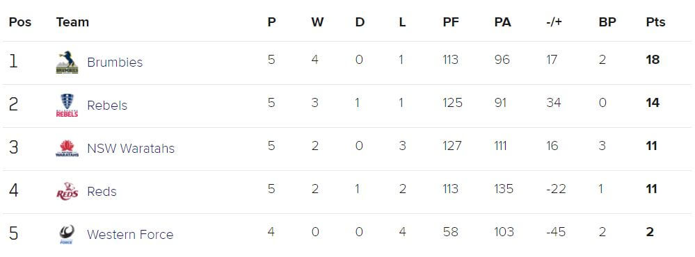Viewport: 695px width, 257px height.
Task: Select the PF column header
Action: coord(451,22)
